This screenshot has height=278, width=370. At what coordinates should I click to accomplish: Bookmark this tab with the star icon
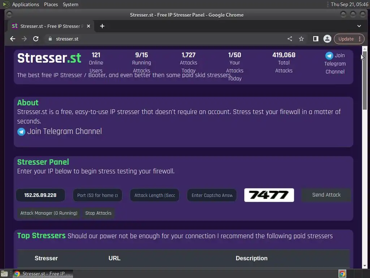301,39
